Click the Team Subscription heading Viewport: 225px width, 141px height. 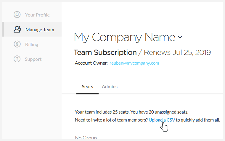point(105,53)
